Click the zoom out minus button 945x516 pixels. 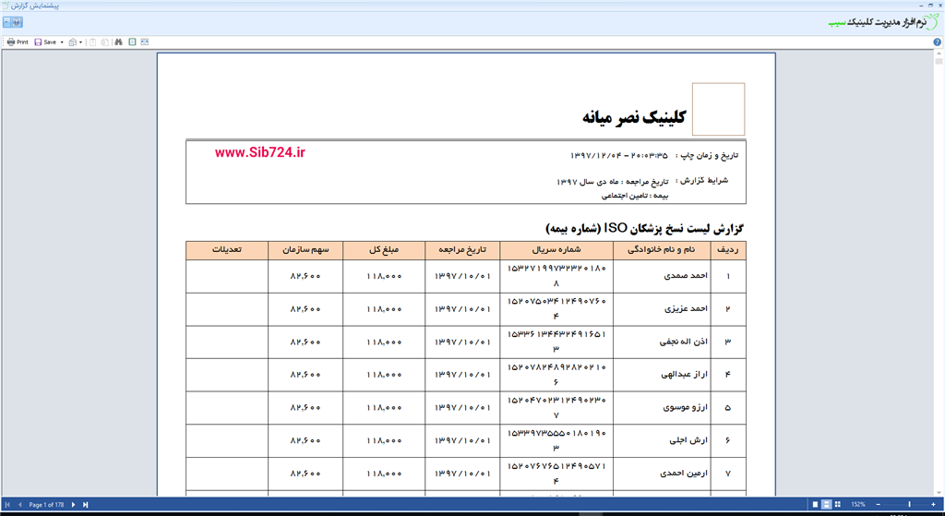pyautogui.click(x=879, y=505)
